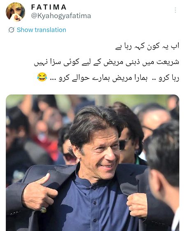
Task: Open the FATIMA display name
Action: (x=49, y=7)
